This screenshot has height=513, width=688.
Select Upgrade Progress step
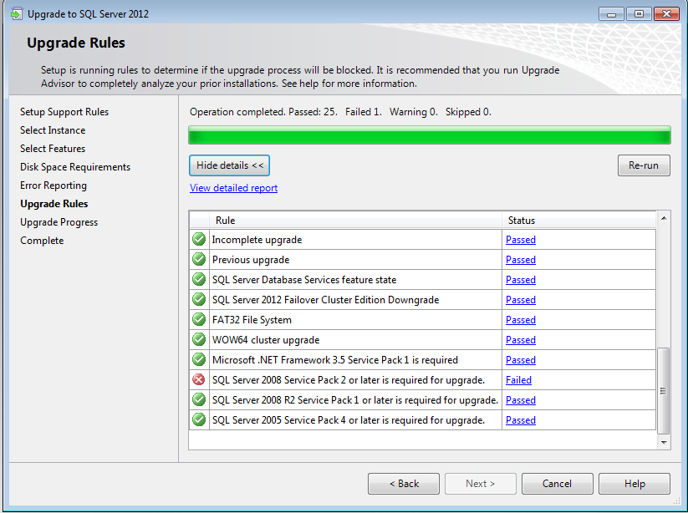click(x=59, y=222)
